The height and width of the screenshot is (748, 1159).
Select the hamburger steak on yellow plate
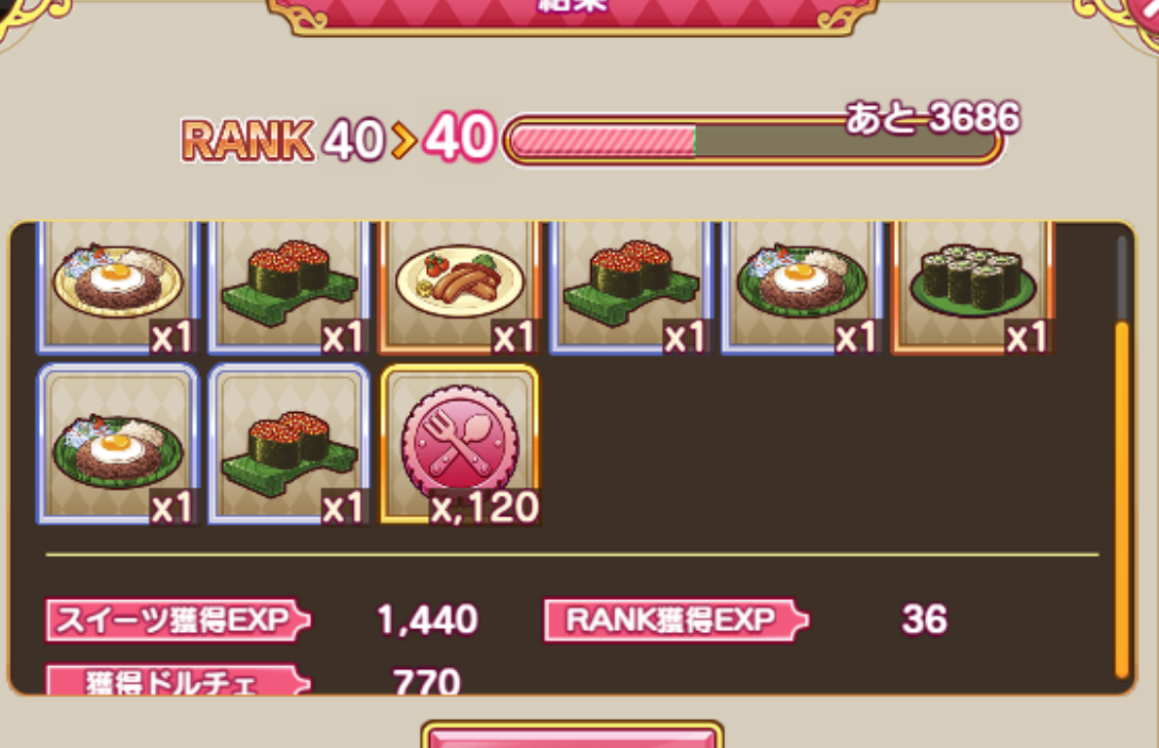(118, 288)
